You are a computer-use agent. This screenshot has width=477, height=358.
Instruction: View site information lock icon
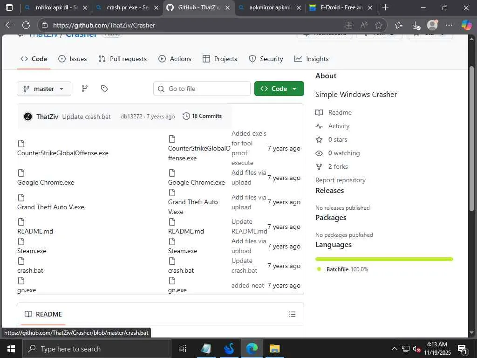pos(45,25)
